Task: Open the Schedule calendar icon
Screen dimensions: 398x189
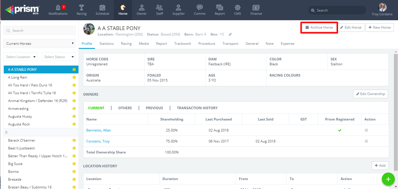Action: [102, 7]
